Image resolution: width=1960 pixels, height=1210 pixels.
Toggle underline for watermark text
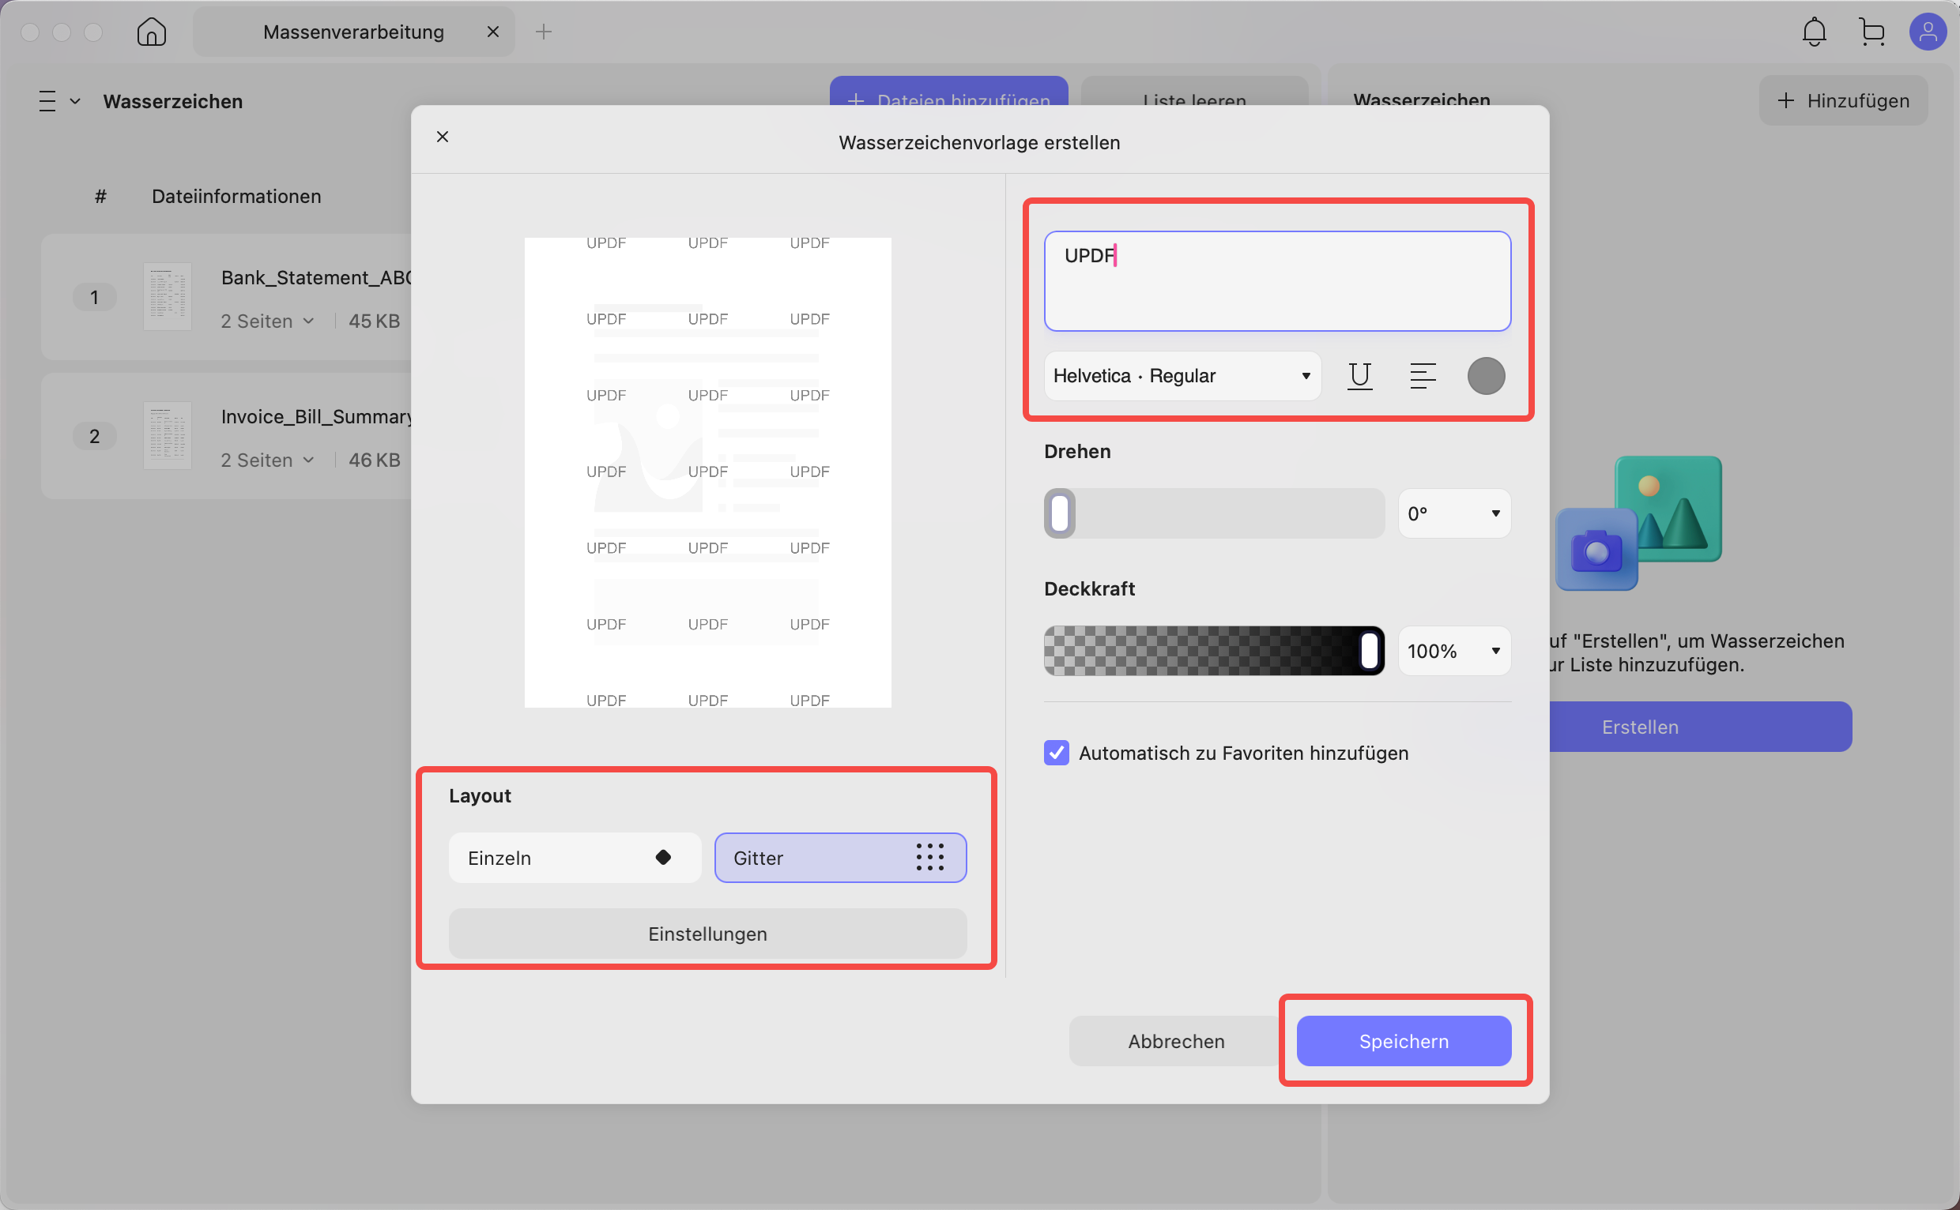pyautogui.click(x=1359, y=376)
